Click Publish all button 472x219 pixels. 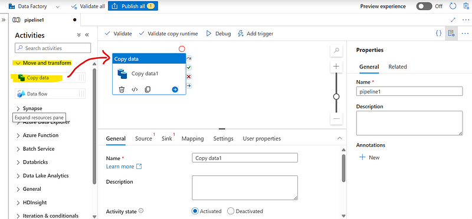click(133, 6)
